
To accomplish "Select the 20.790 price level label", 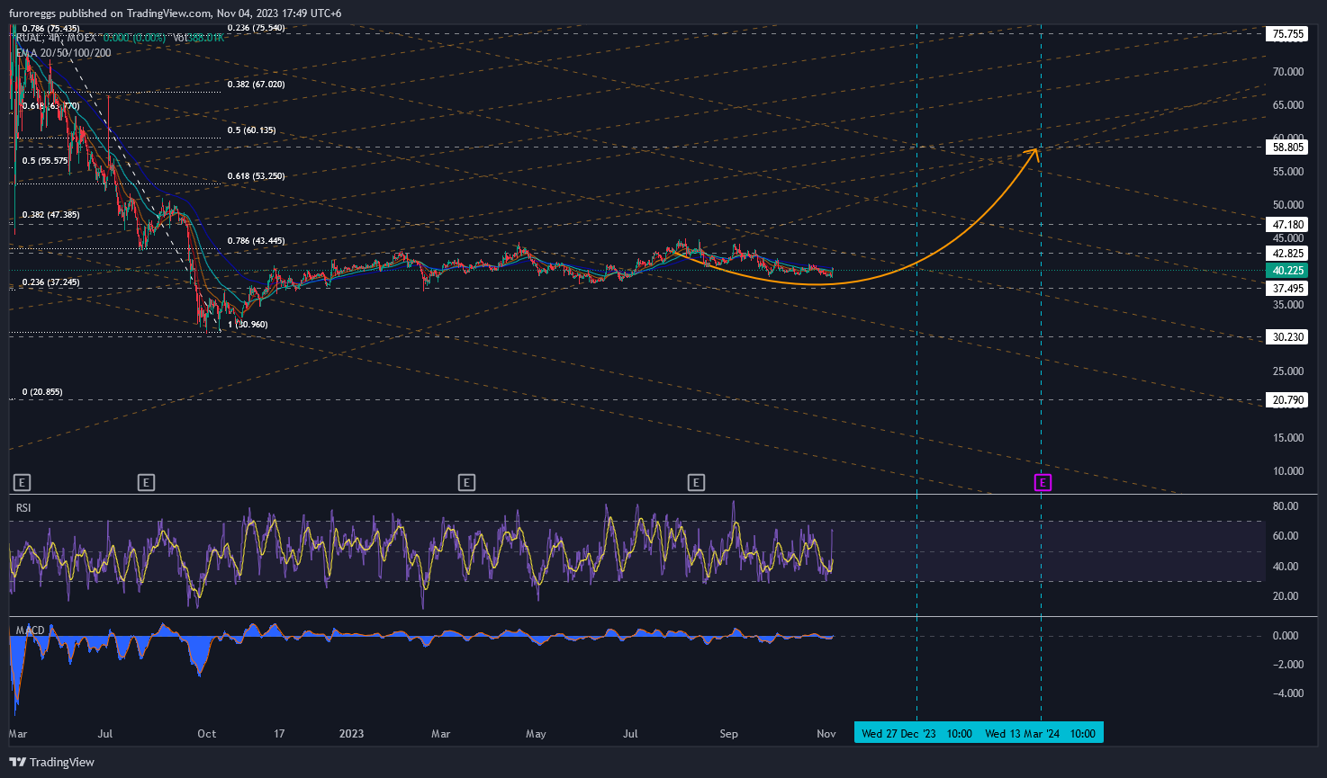I will pyautogui.click(x=1287, y=400).
